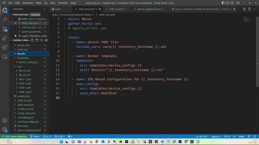Open Windows Start button on taskbar
Screen dimensions: 259x145
tap(61, 142)
